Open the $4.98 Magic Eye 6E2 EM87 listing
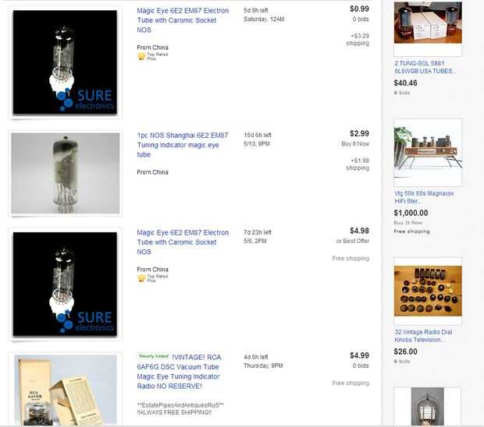The height and width of the screenshot is (427, 484). coord(183,242)
